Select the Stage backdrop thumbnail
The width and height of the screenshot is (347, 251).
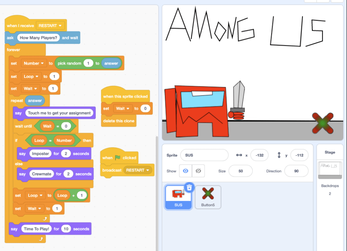coord(330,170)
